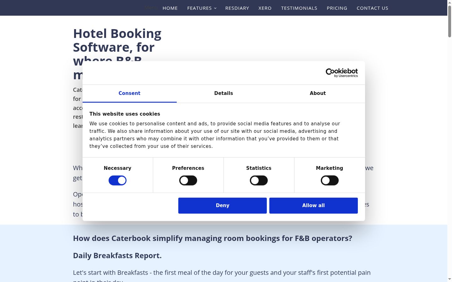Enable the Marketing cookies switch

click(x=330, y=180)
